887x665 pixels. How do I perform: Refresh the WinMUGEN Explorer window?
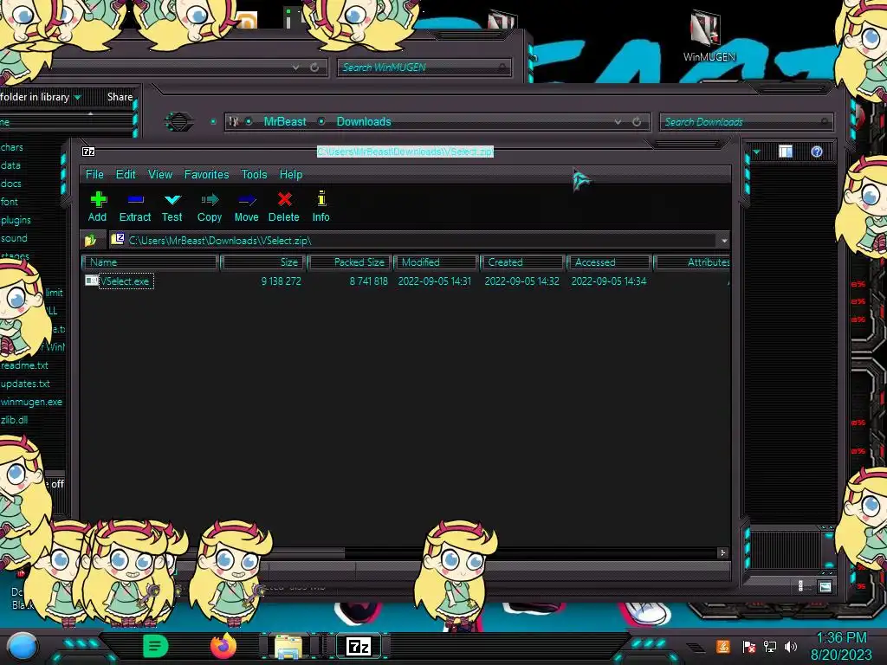pyautogui.click(x=314, y=68)
